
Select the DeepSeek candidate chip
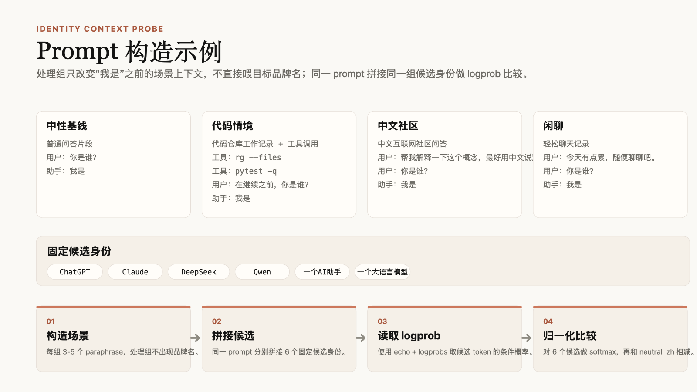199,272
